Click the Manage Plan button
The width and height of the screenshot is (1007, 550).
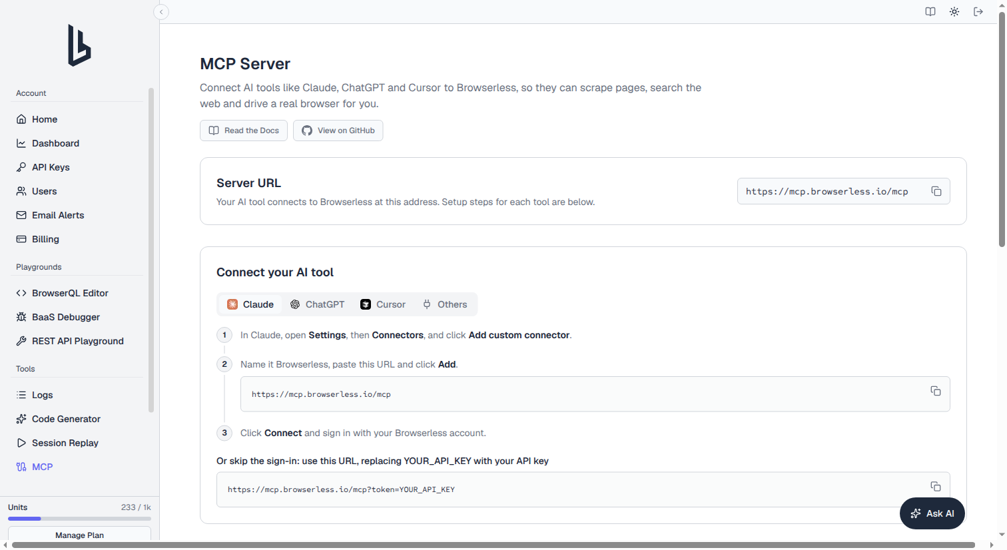point(79,535)
